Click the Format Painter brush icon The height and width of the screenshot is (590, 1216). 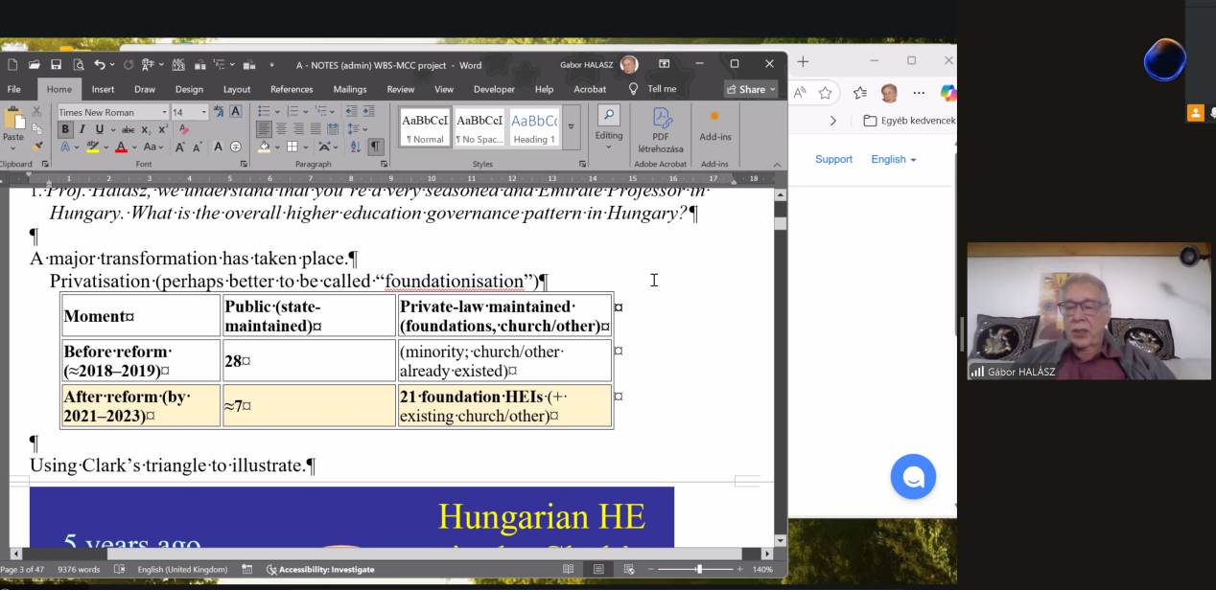click(37, 147)
